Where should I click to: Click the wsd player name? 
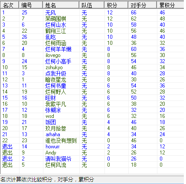(50, 116)
